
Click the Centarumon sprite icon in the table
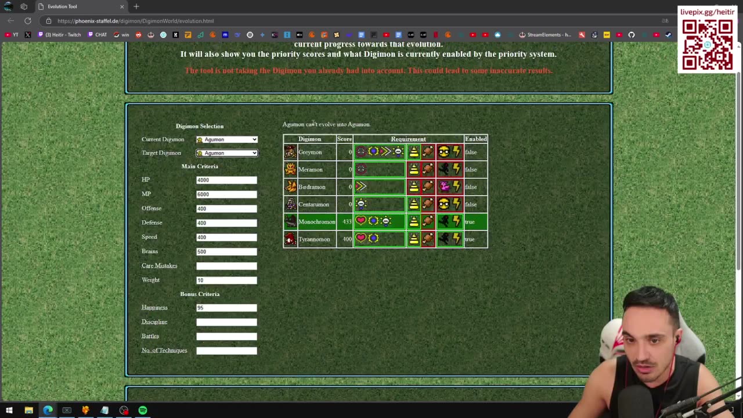290,204
